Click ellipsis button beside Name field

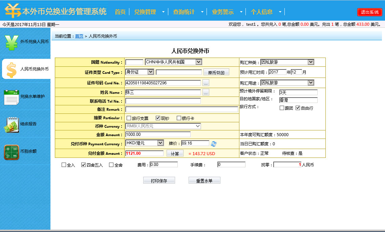click(206, 92)
